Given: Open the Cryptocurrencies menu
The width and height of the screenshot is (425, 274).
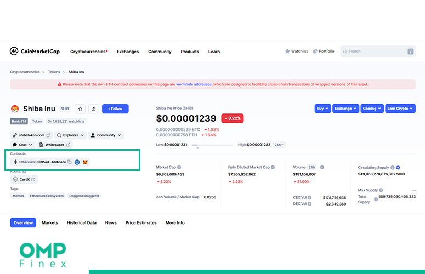Looking at the screenshot, I should 89,52.
